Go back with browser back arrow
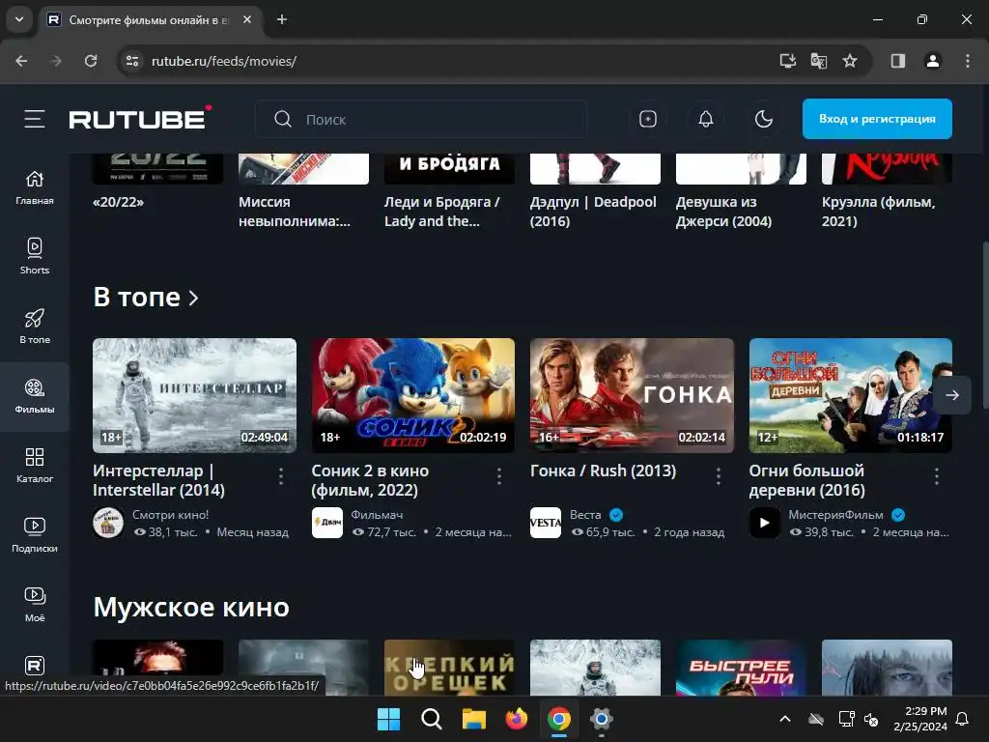Viewport: 989px width, 742px height. coord(21,61)
